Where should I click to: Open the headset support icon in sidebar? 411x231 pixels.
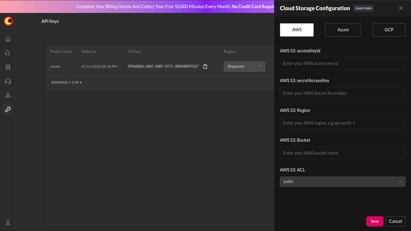click(8, 81)
